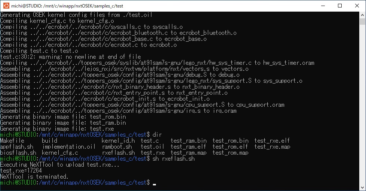Click 'Generating binary image file: test_rom.bin' line
Viewport: 366px width, 191px height.
[x=63, y=116]
